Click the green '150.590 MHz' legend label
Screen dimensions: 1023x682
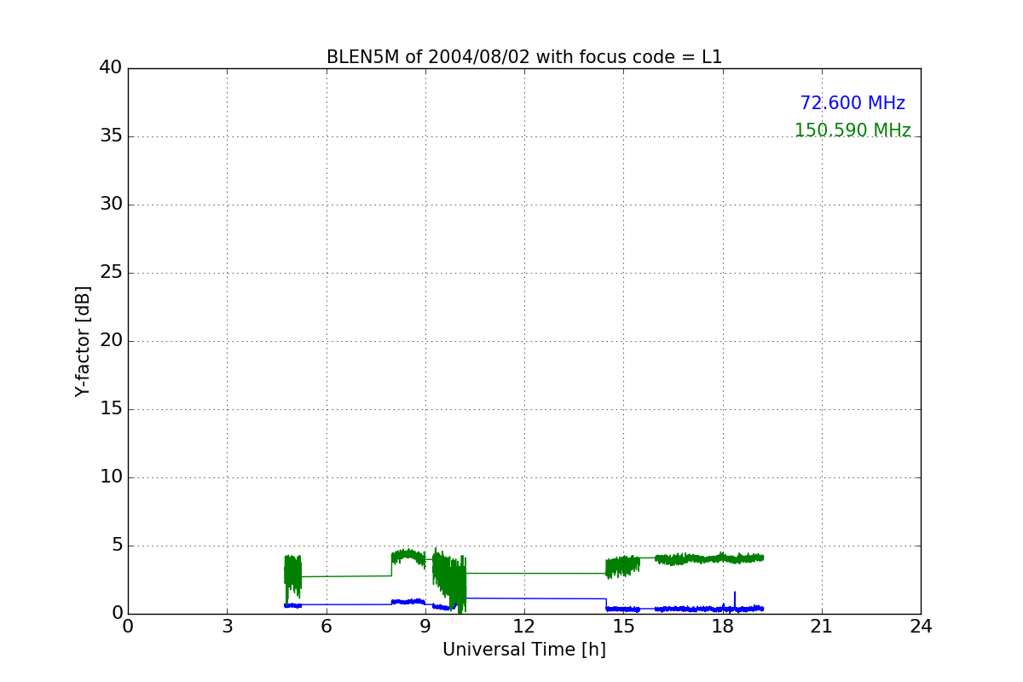[x=852, y=130]
